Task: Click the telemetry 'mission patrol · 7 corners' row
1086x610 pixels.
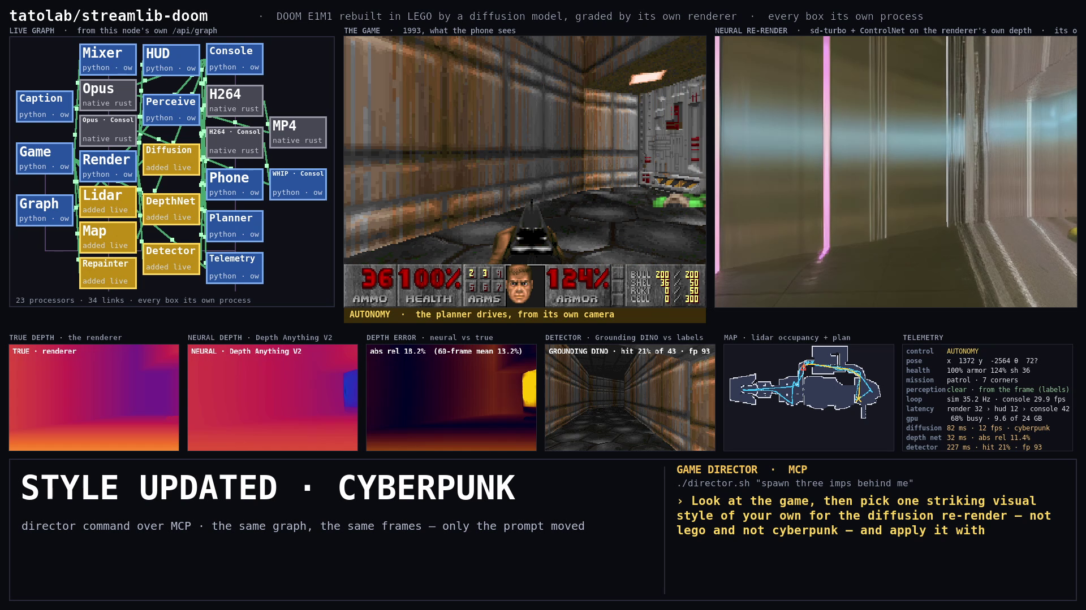Action: 988,380
